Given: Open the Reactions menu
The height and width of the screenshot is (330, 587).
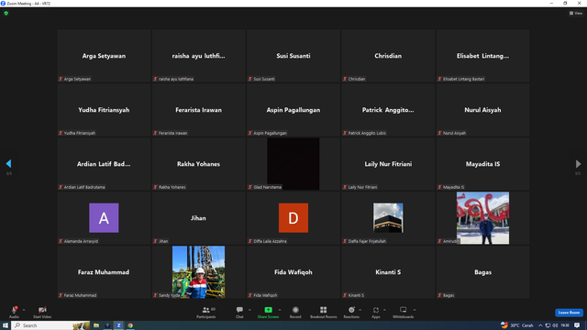Looking at the screenshot, I should coord(351,312).
